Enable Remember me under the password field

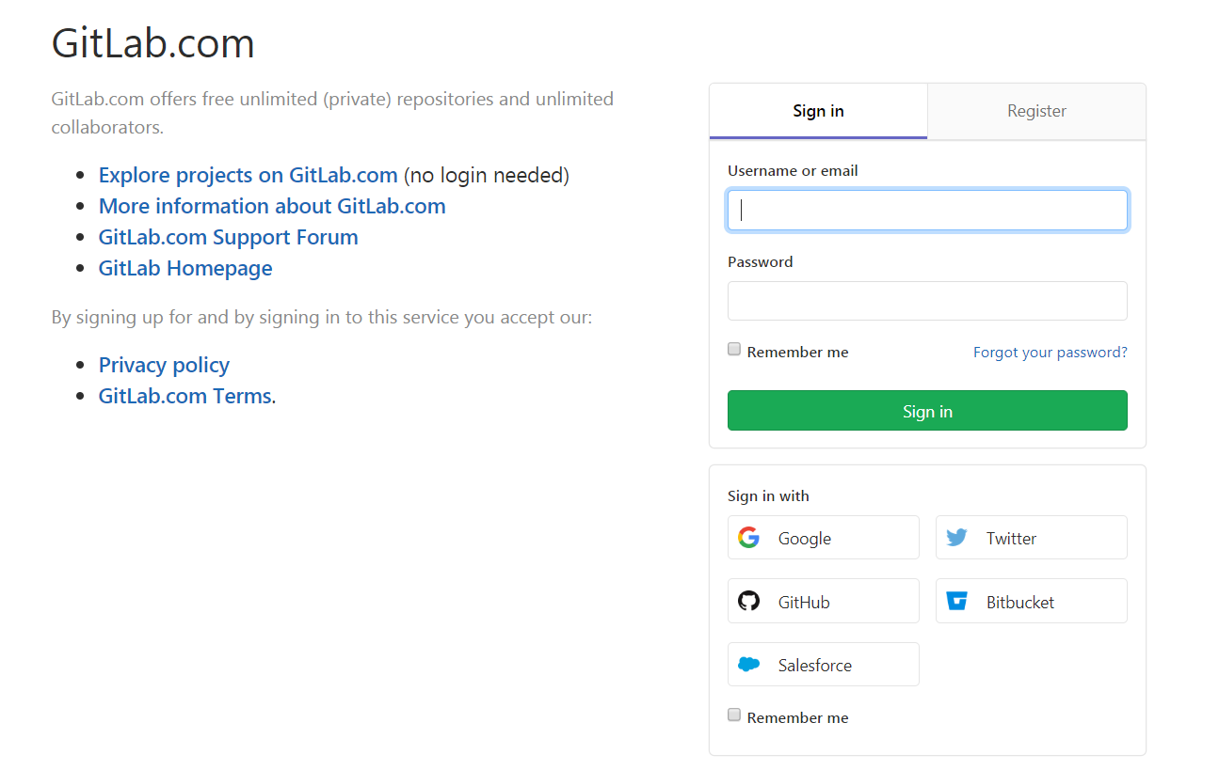point(734,350)
